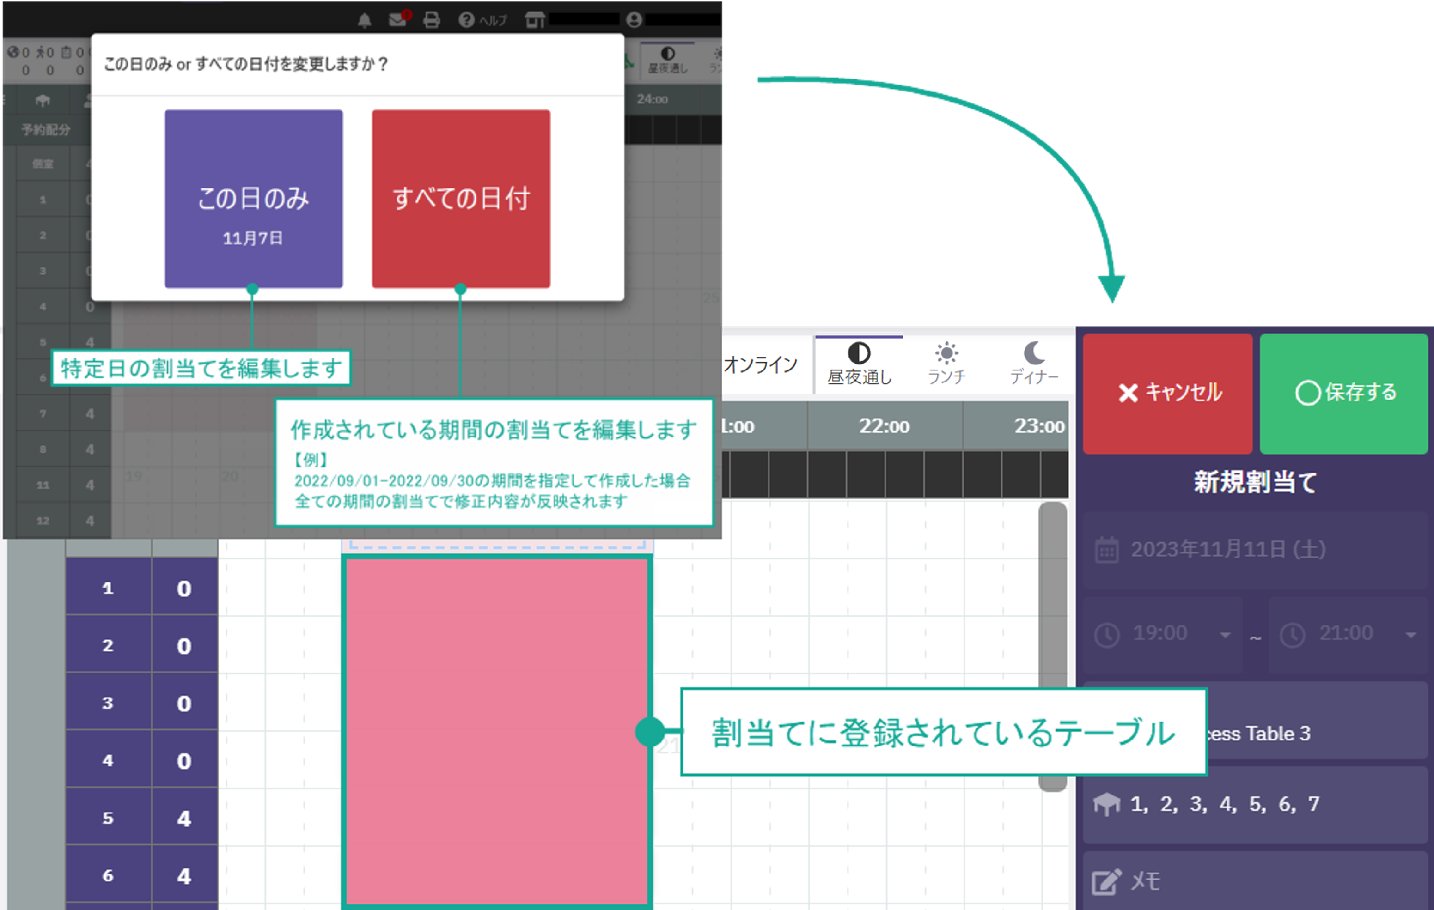Open the notification bell in the top bar
This screenshot has width=1434, height=910.
pos(365,20)
